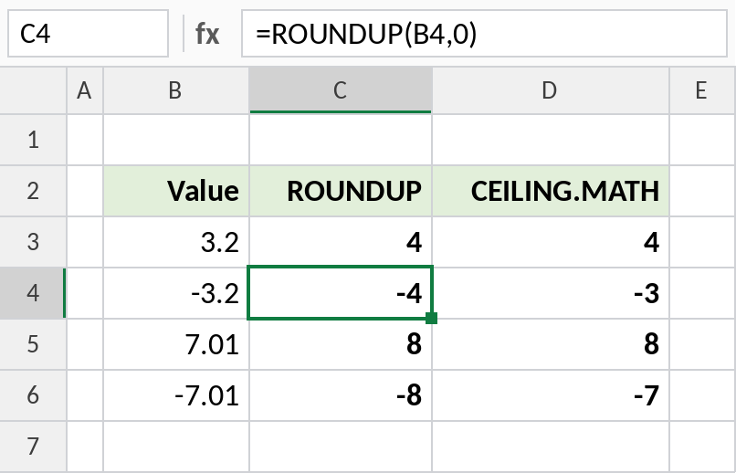The image size is (736, 473).
Task: Select row 3 header
Action: tap(33, 242)
